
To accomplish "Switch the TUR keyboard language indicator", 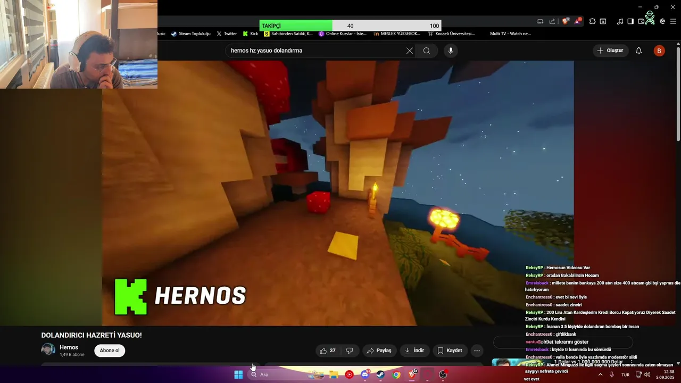I will tap(626, 374).
